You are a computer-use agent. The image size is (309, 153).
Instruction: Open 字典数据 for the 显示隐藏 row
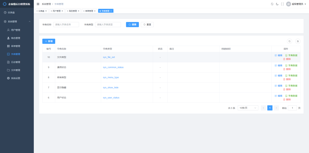tap(291, 86)
